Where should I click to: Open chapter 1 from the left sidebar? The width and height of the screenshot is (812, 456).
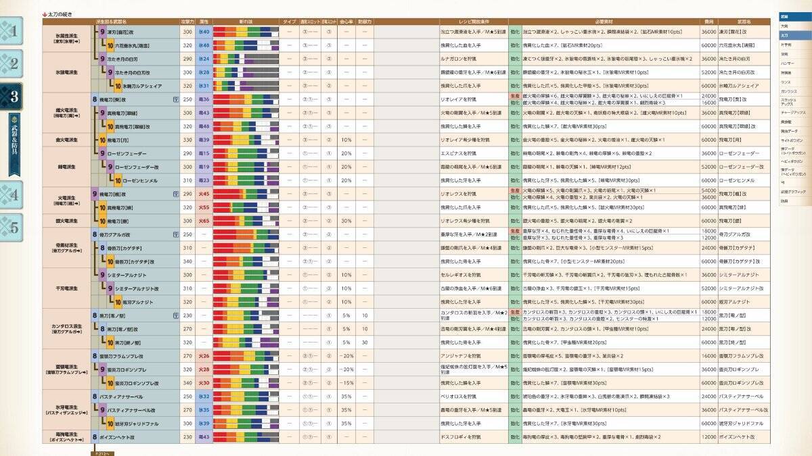point(14,30)
